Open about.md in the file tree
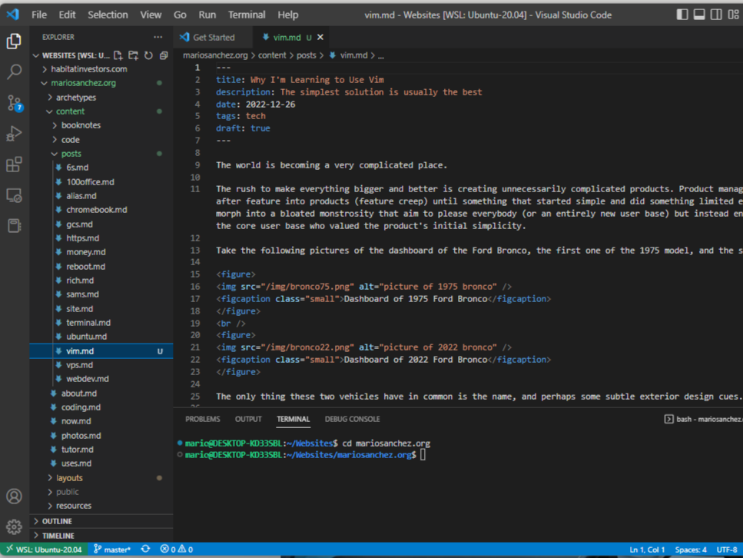Image resolution: width=743 pixels, height=558 pixels. pyautogui.click(x=102, y=393)
